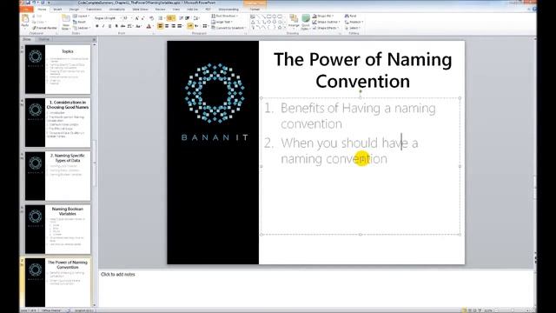The width and height of the screenshot is (556, 313).
Task: Open Quick Styles gallery
Action: [x=306, y=21]
